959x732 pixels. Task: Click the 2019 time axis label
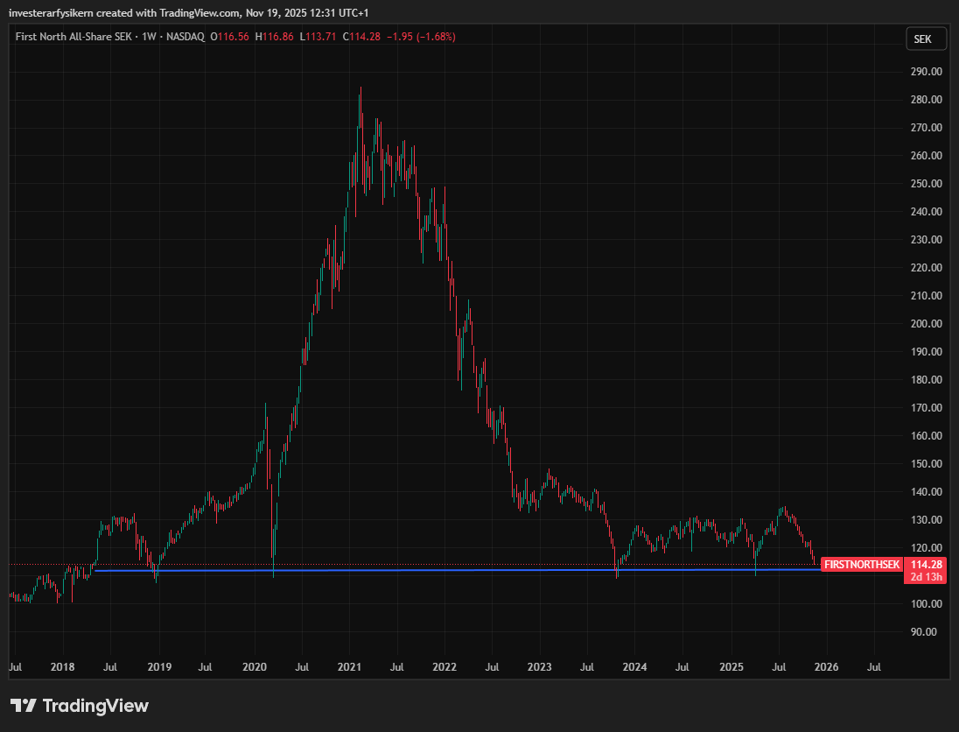tap(159, 667)
